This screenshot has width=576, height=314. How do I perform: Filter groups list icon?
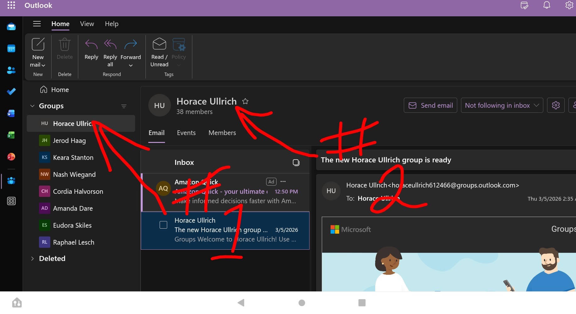click(124, 106)
